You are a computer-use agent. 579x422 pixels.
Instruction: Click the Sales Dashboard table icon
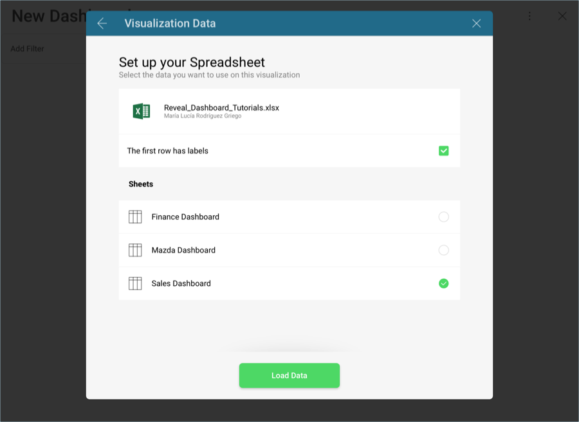tap(135, 283)
